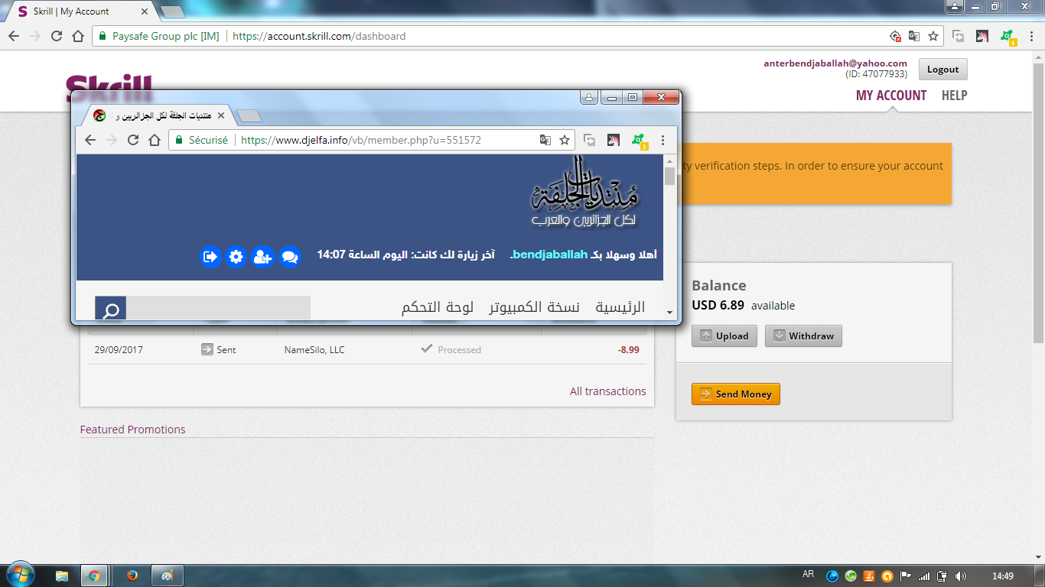The image size is (1045, 587).
Task: Click green extension with badge 4
Action: click(1008, 37)
